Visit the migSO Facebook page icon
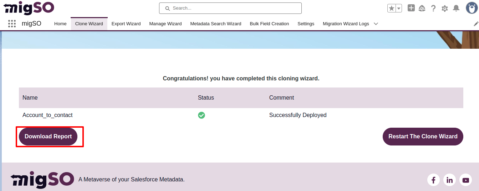479x191 pixels. [x=433, y=180]
